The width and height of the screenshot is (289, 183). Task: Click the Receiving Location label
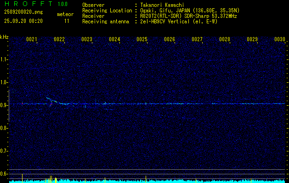pos(107,11)
